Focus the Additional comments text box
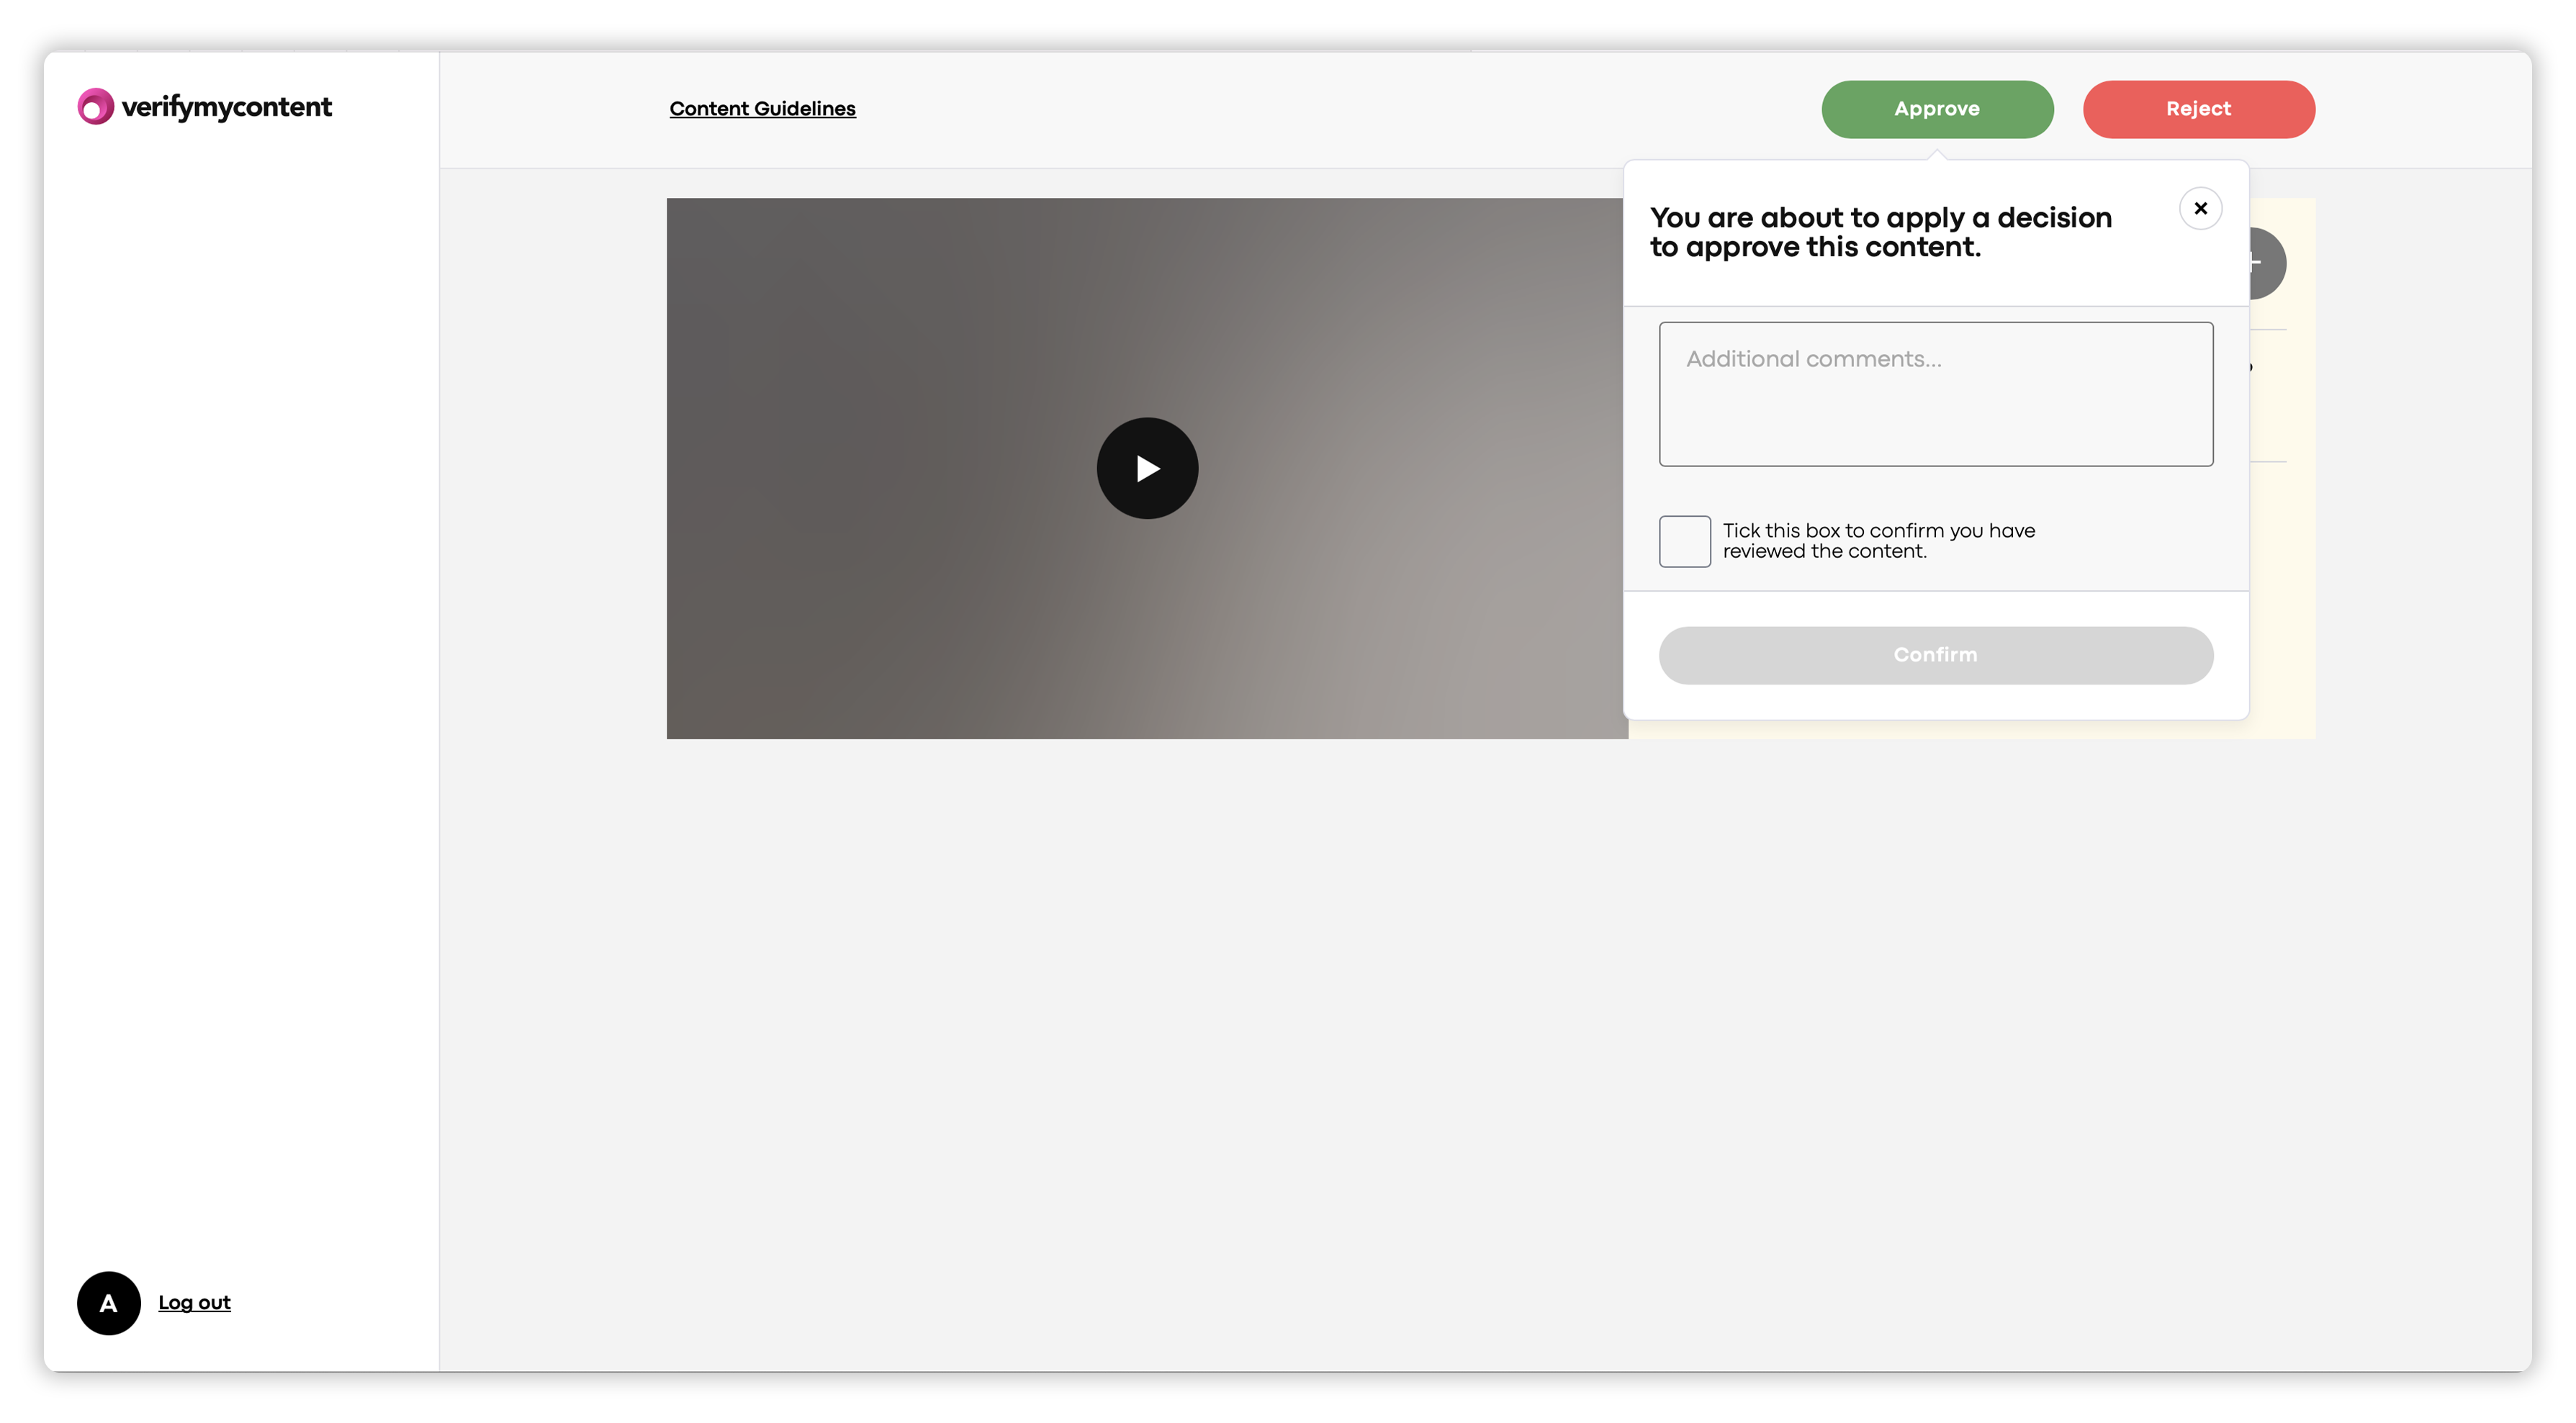The width and height of the screenshot is (2576, 1423). coord(1935,394)
